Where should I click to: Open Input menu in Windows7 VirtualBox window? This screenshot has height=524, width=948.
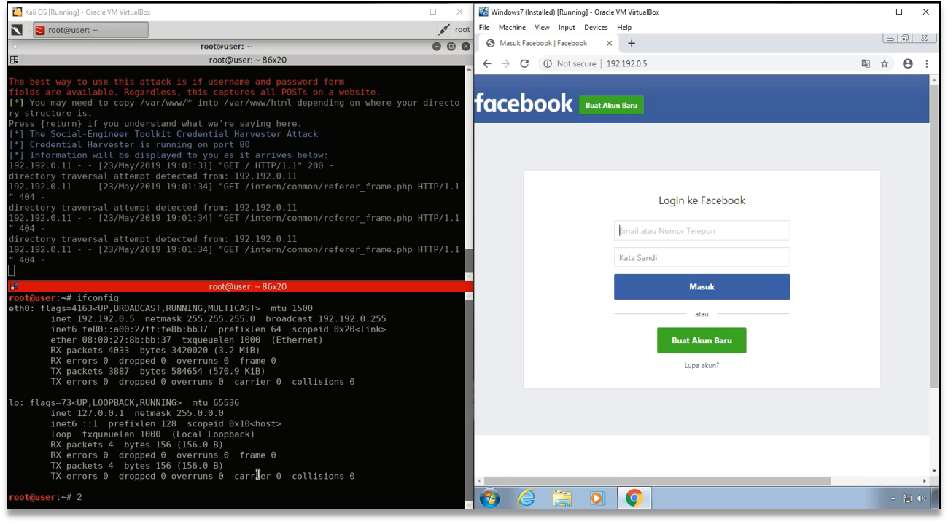click(567, 27)
